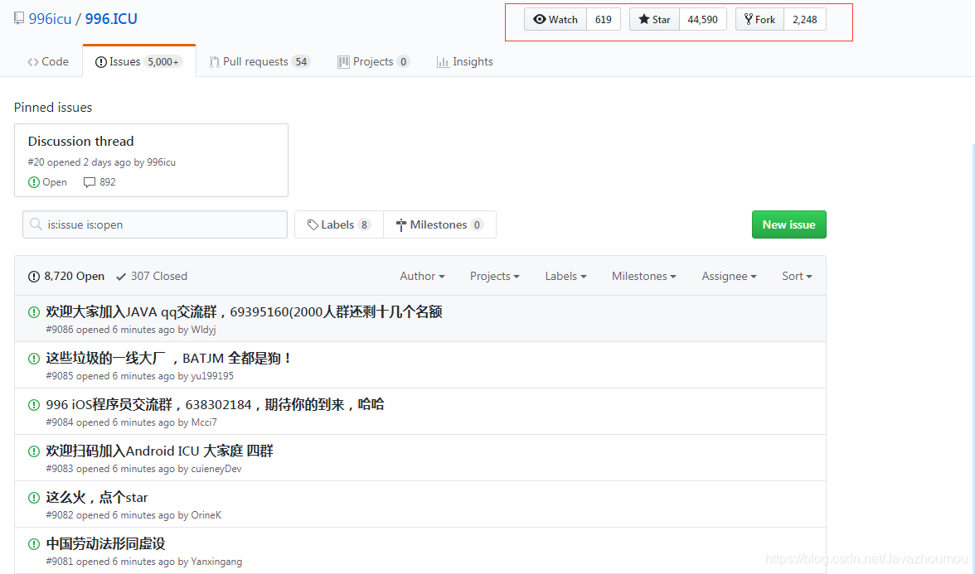This screenshot has width=975, height=574.
Task: Star the repository
Action: pyautogui.click(x=654, y=19)
